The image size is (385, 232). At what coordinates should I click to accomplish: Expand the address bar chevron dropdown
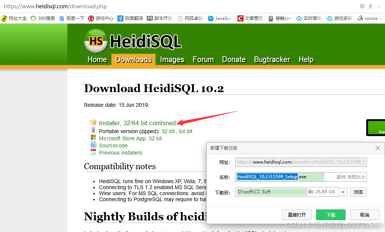tap(379, 7)
